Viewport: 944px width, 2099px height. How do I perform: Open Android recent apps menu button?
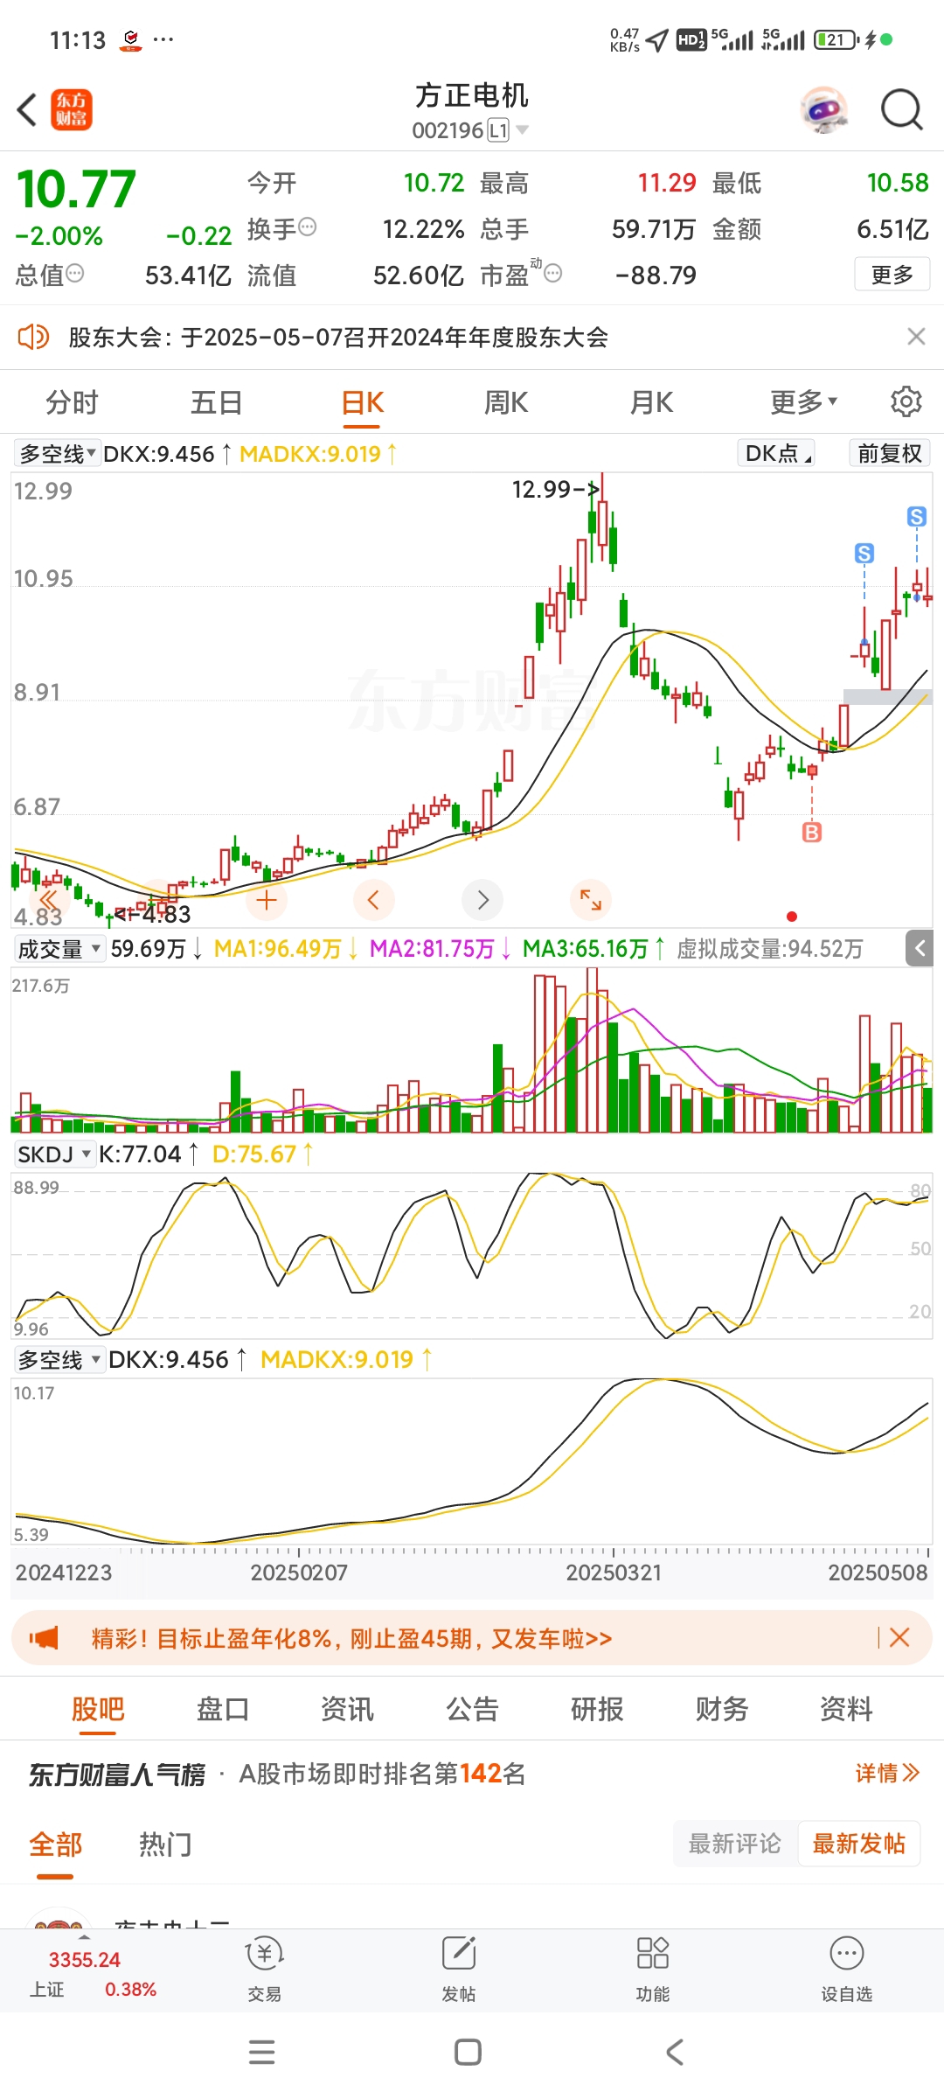(x=261, y=2052)
